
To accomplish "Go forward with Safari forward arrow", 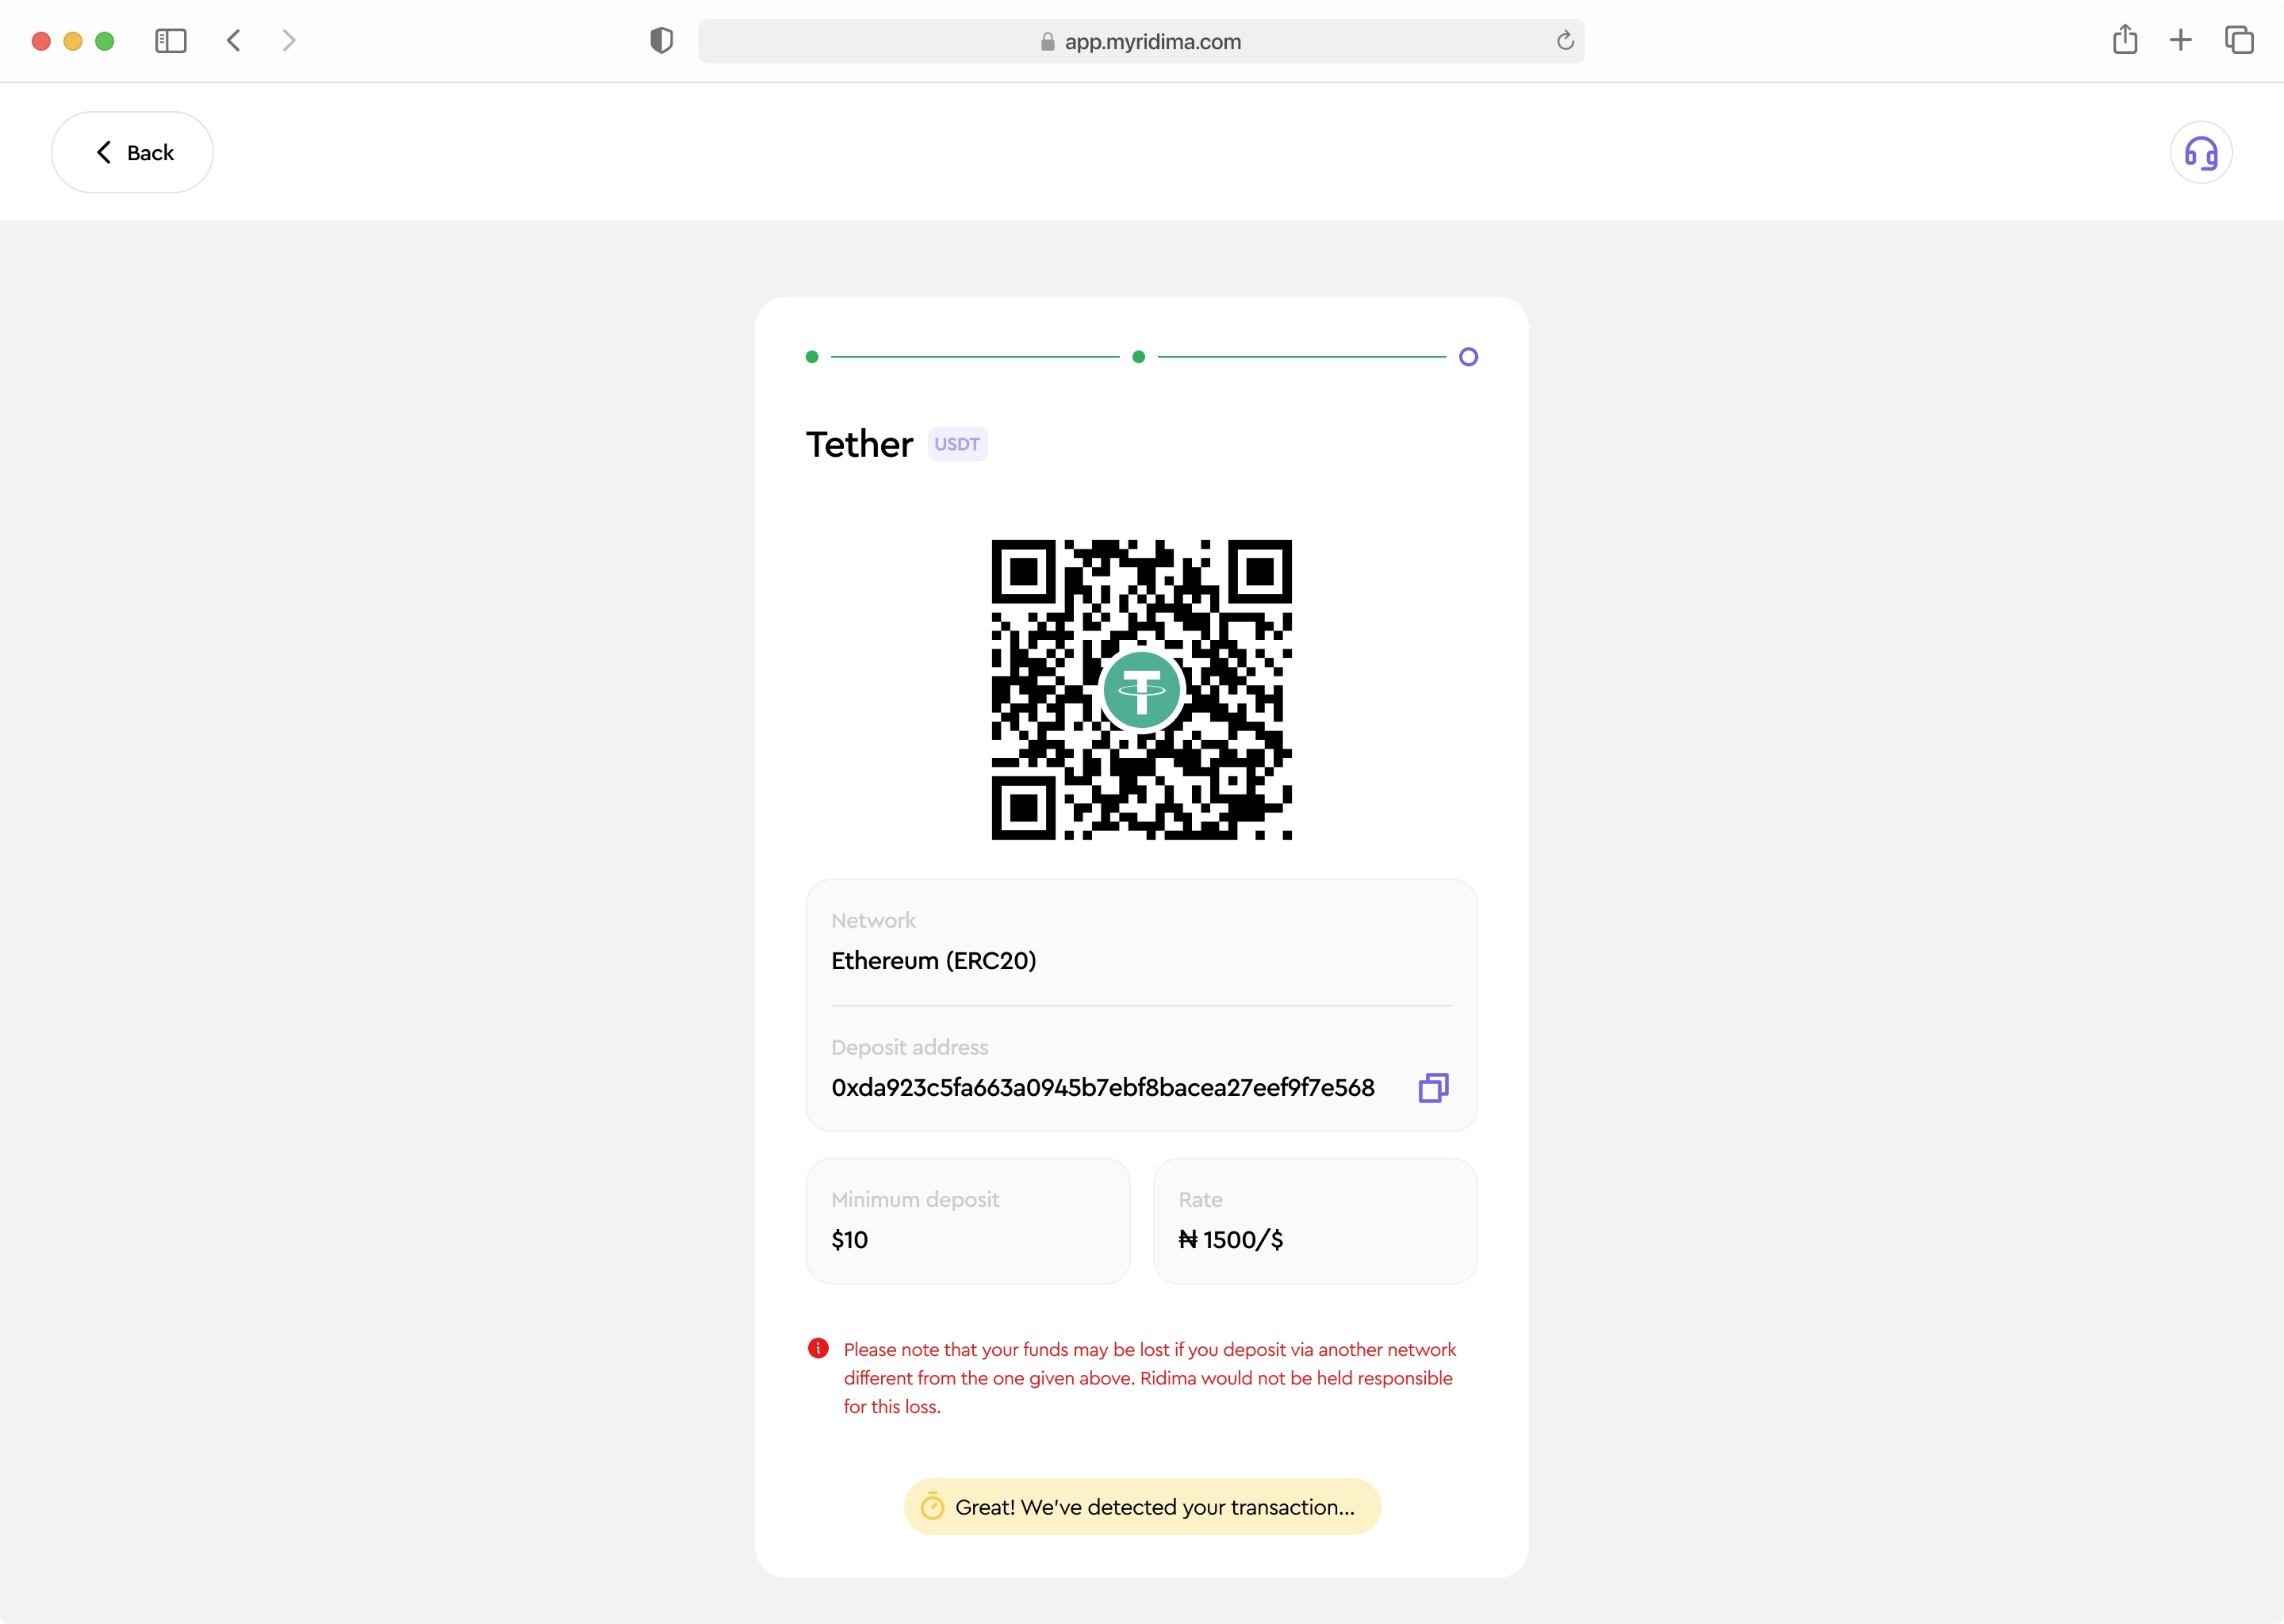I will click(289, 41).
